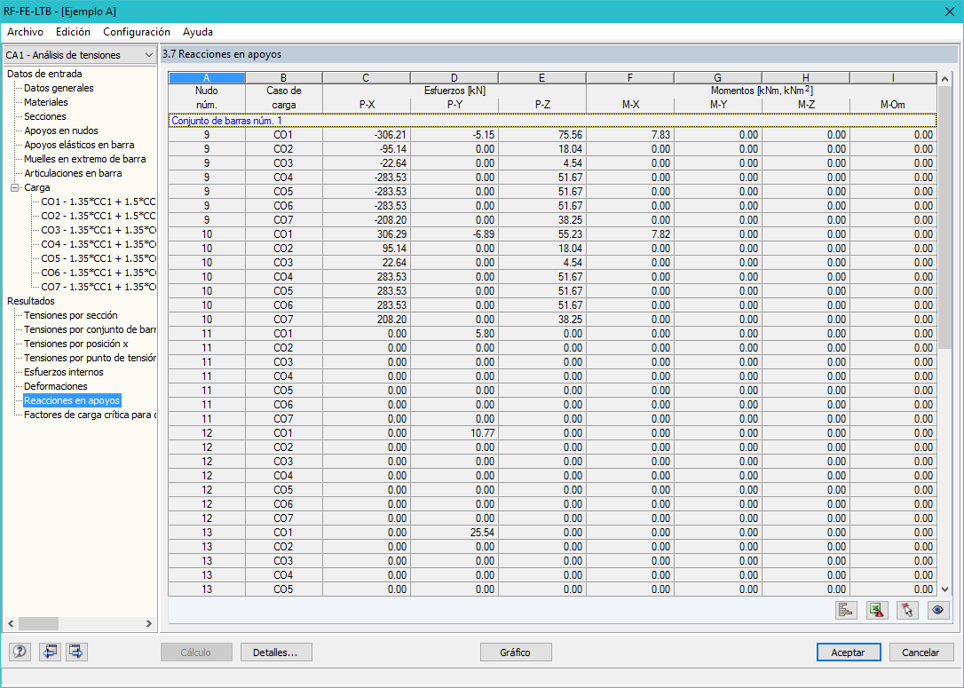Select Articulaciones en barra item
This screenshot has height=688, width=964.
(73, 173)
